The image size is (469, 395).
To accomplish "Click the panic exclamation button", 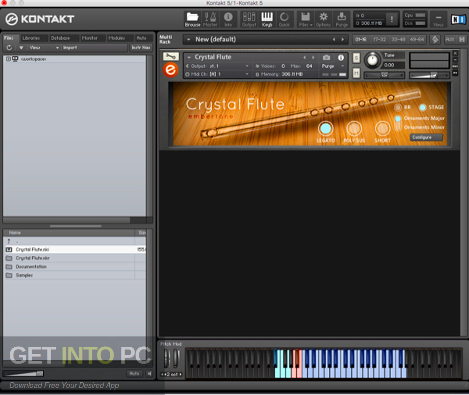I will (392, 19).
